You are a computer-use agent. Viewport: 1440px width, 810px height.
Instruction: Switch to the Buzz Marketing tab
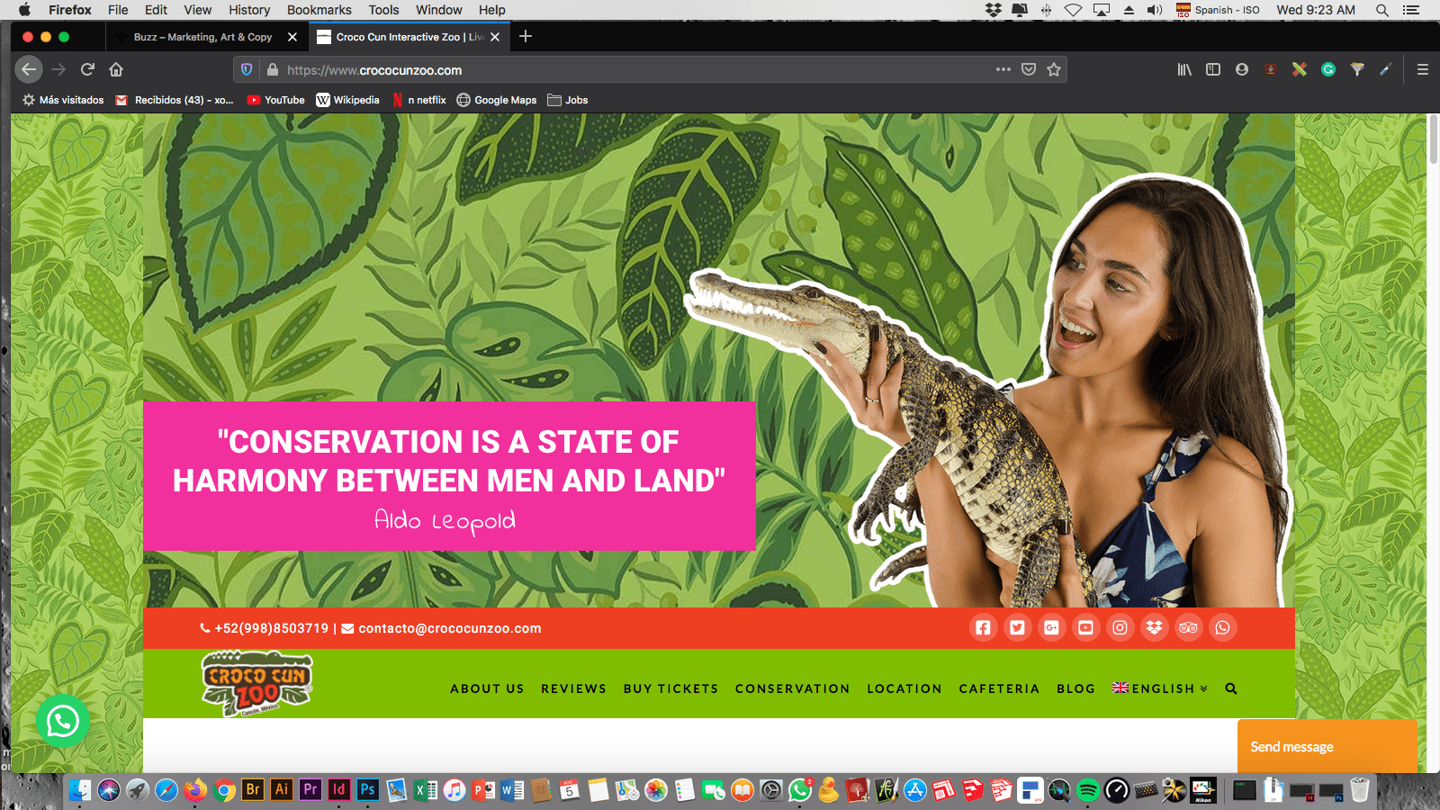point(202,37)
